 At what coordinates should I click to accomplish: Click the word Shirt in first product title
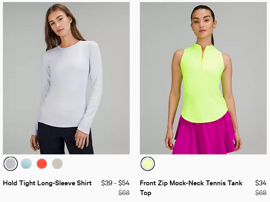point(84,183)
